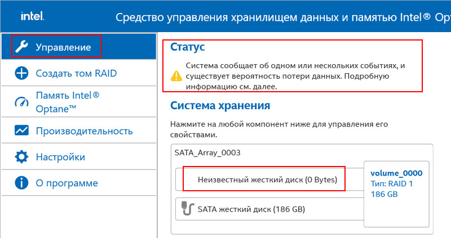451x238 pixels.
Task: Click the 186 GB volume size text
Action: point(384,194)
